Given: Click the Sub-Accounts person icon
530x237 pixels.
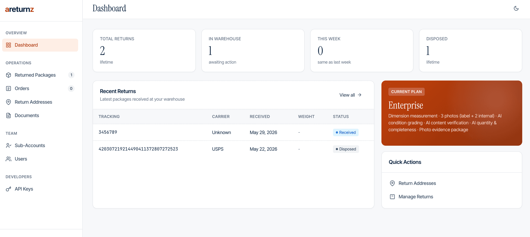Looking at the screenshot, I should tap(9, 145).
